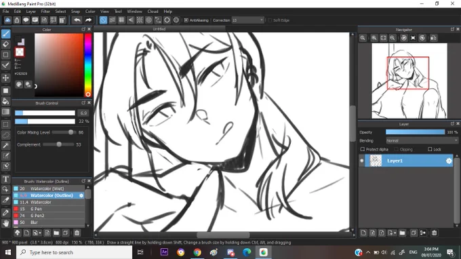This screenshot has width=461, height=259.
Task: Select the G Pen2 brush
Action: click(x=49, y=216)
